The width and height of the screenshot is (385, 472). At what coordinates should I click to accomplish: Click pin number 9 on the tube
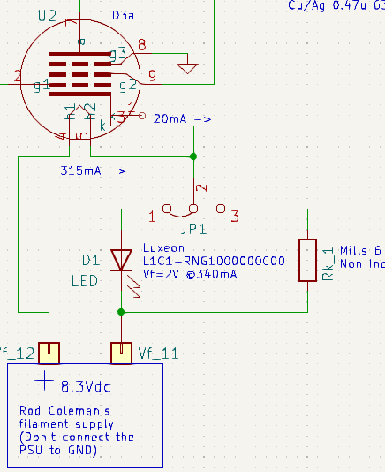pos(153,75)
